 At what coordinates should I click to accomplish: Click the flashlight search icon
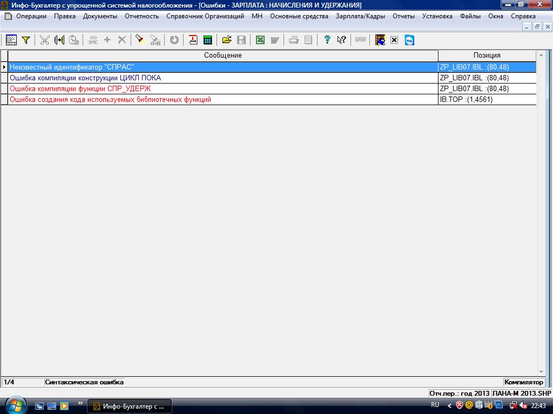tap(140, 40)
